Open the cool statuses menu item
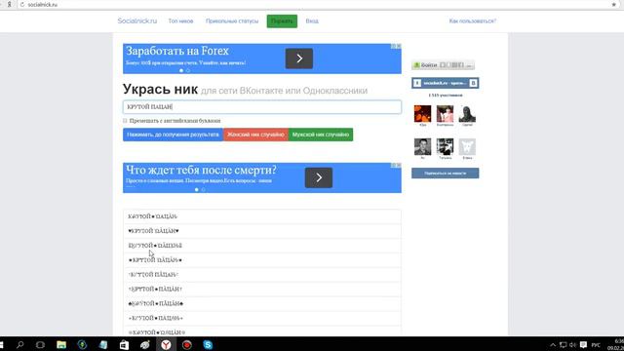The width and height of the screenshot is (624, 351). (x=232, y=21)
